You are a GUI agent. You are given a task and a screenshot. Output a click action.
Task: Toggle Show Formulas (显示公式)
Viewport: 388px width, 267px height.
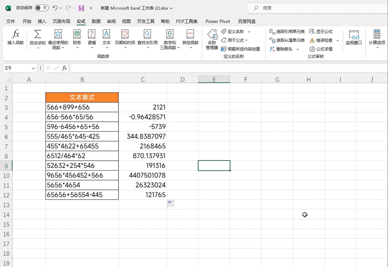321,32
